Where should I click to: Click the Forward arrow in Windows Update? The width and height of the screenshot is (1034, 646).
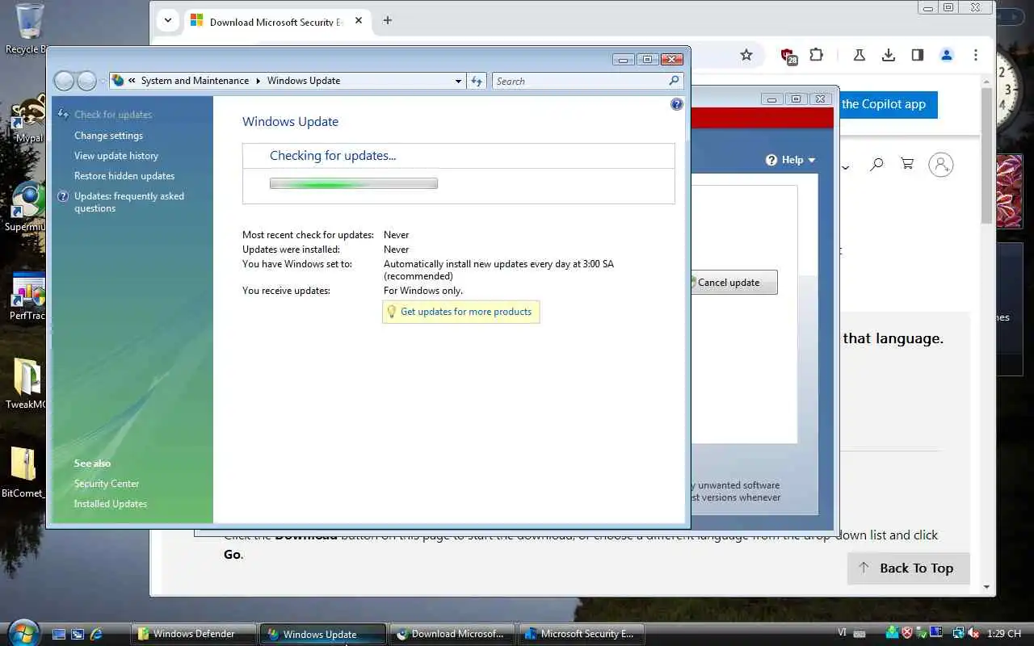pyautogui.click(x=86, y=81)
